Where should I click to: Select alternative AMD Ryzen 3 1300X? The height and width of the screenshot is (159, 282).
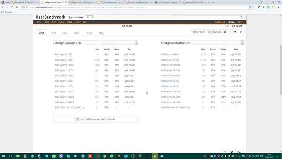(x=171, y=97)
